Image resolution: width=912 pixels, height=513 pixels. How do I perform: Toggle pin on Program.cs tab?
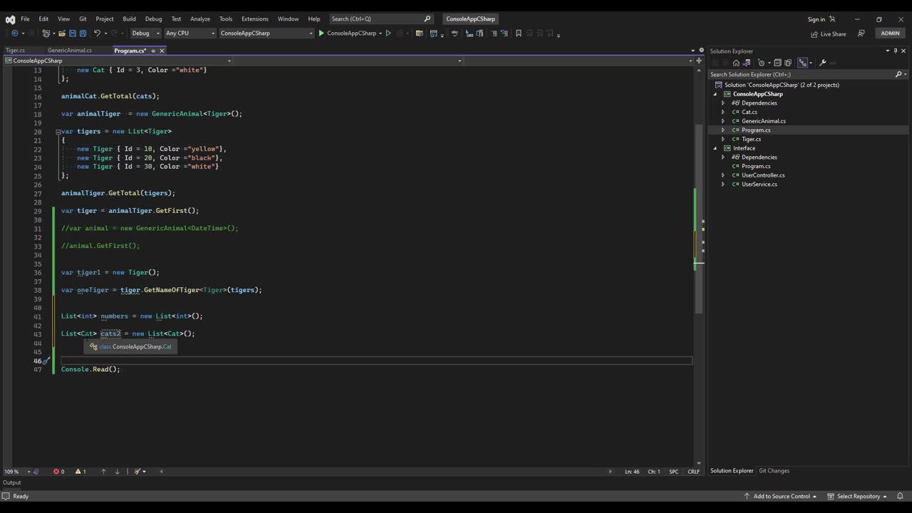pos(152,51)
